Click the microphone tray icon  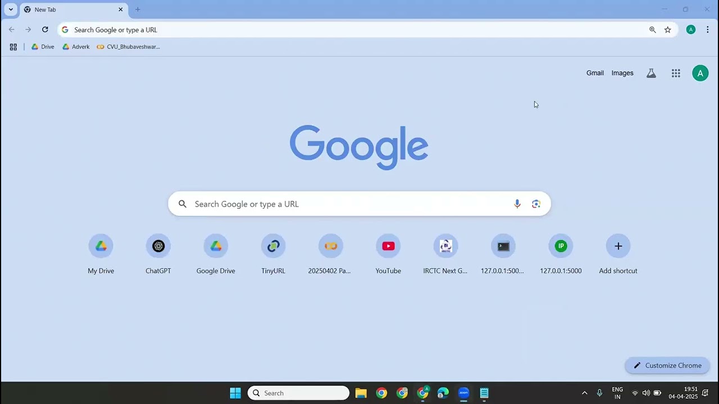[599, 393]
